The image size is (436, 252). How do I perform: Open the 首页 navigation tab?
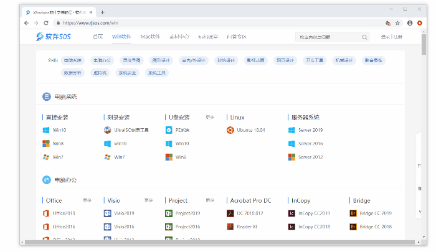[98, 37]
